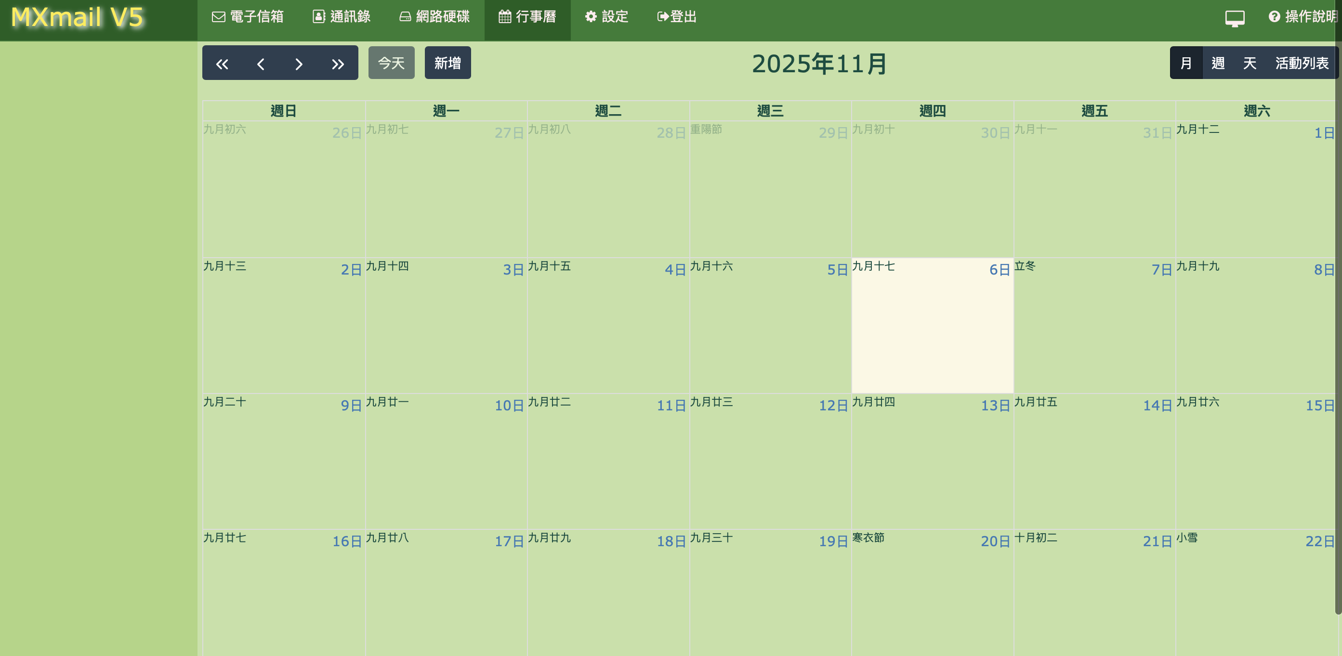Switch to 天 day view
This screenshot has height=656, width=1342.
point(1250,63)
